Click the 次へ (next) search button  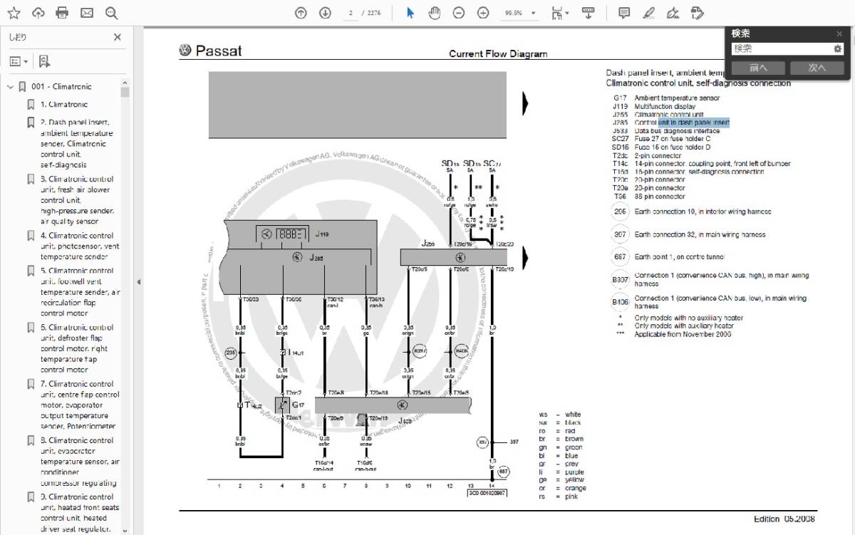[x=817, y=68]
